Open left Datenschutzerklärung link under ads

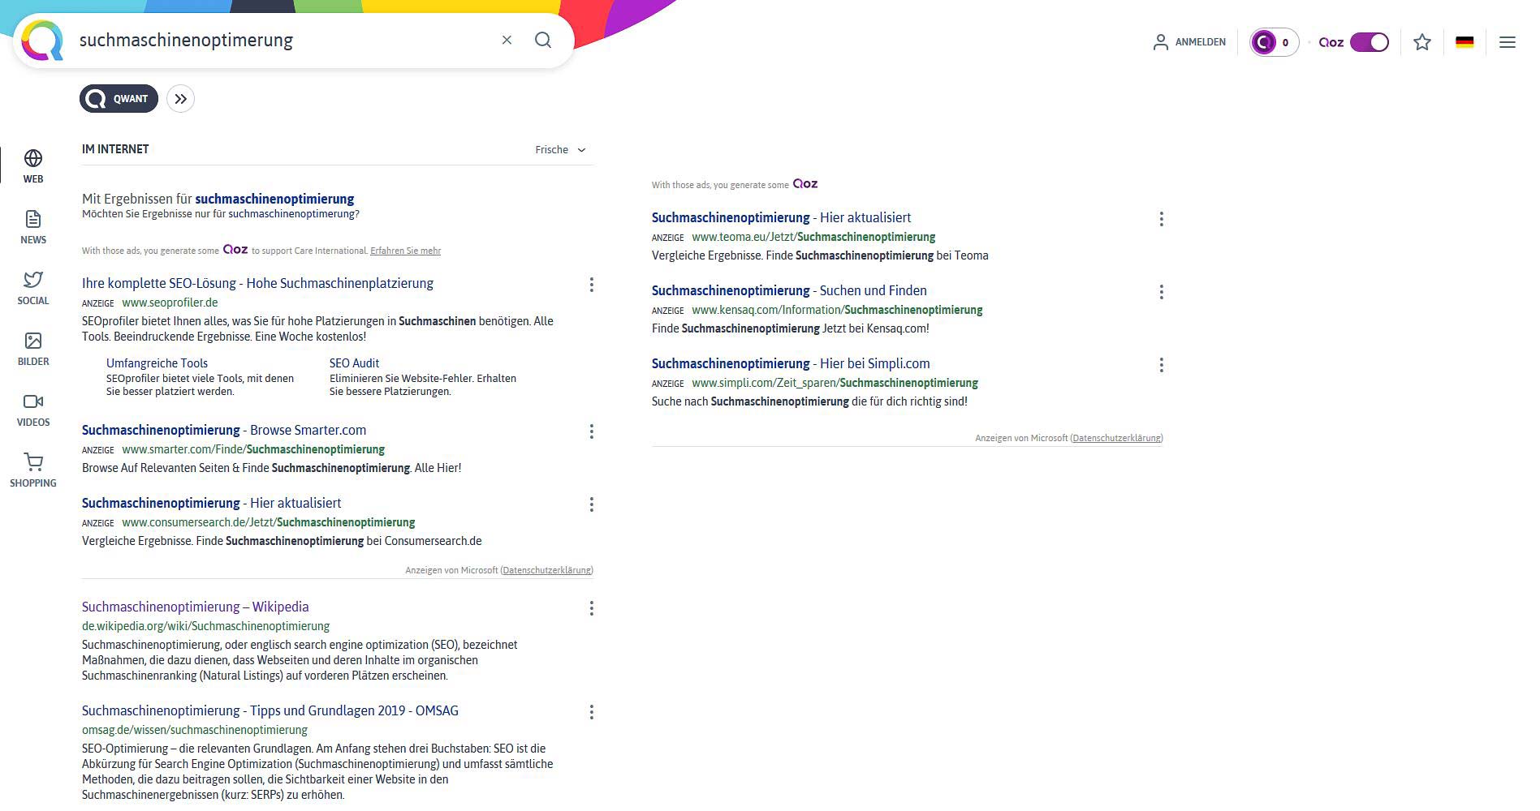(x=546, y=570)
